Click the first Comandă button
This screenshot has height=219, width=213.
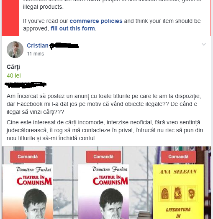[x=28, y=157]
